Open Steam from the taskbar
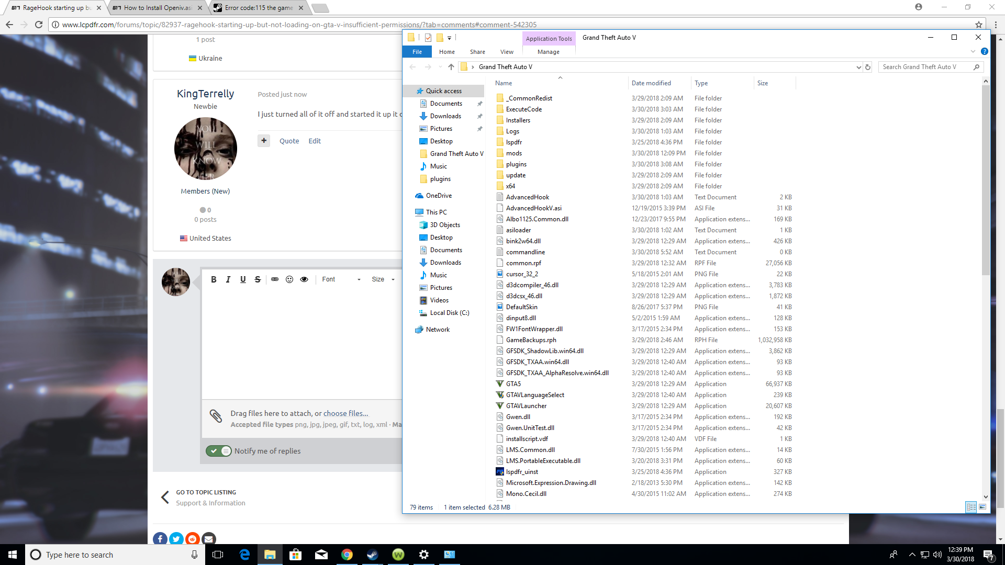 tap(372, 555)
